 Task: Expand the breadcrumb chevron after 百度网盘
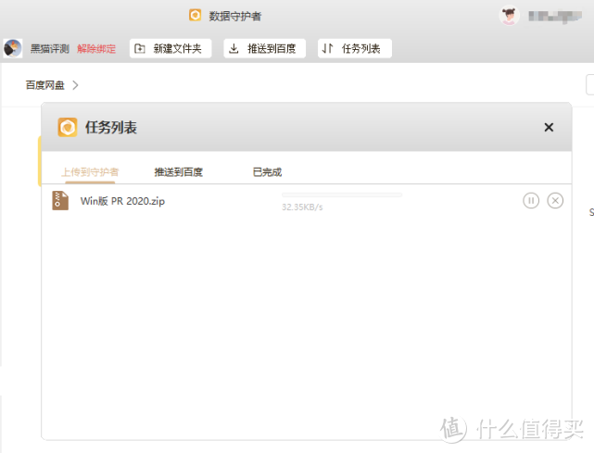pos(75,85)
